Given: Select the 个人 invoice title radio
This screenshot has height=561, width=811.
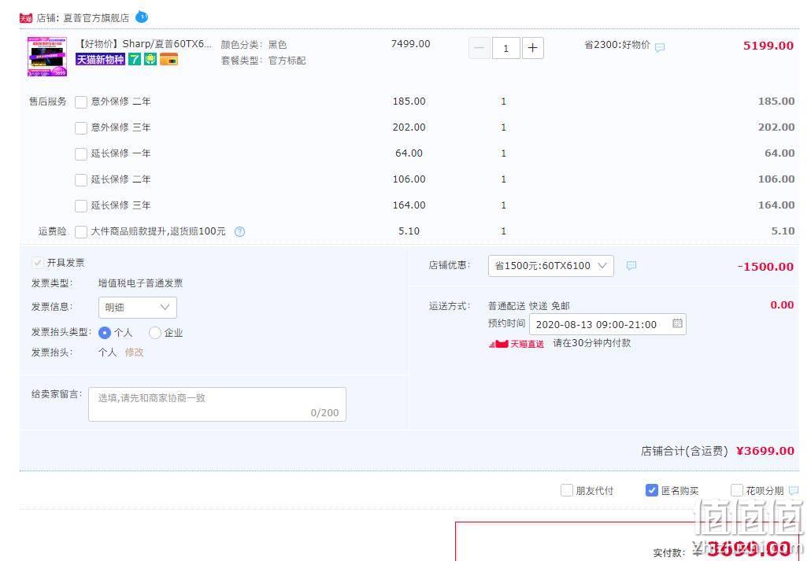Looking at the screenshot, I should (x=105, y=333).
